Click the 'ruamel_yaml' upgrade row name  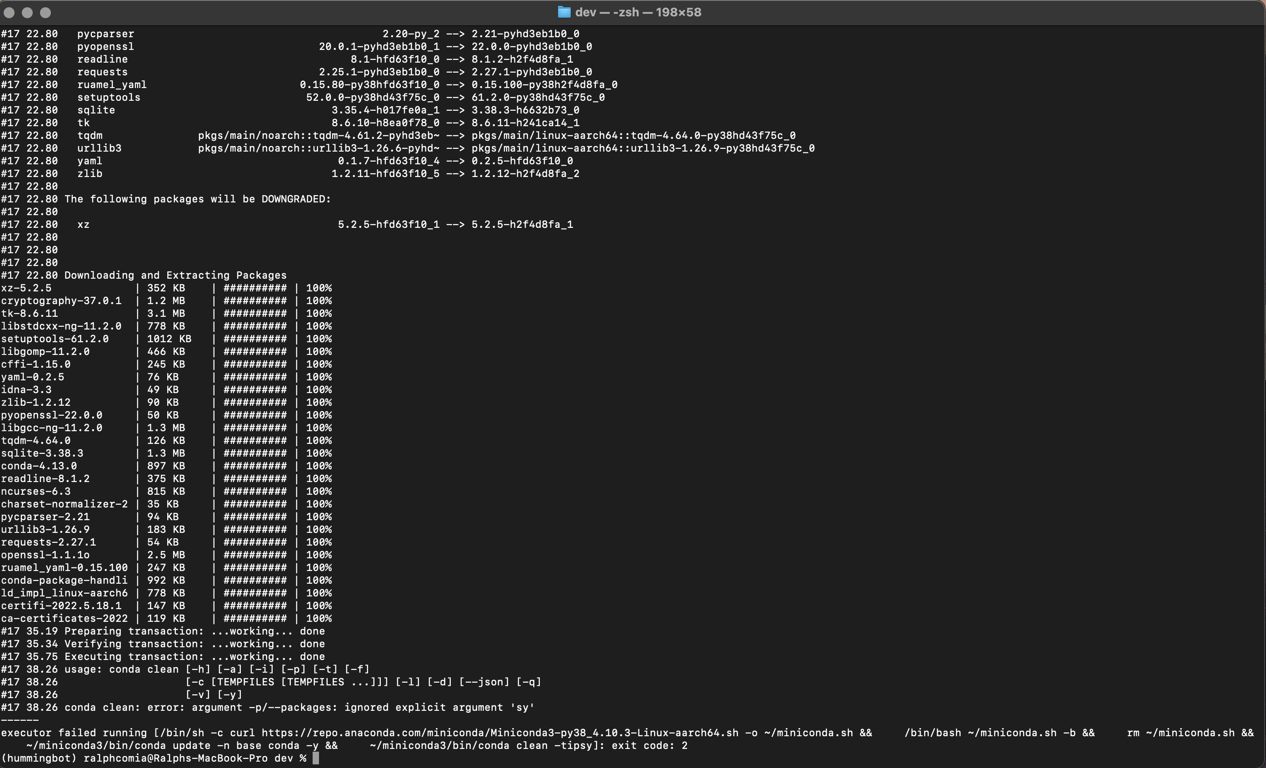pyautogui.click(x=112, y=85)
